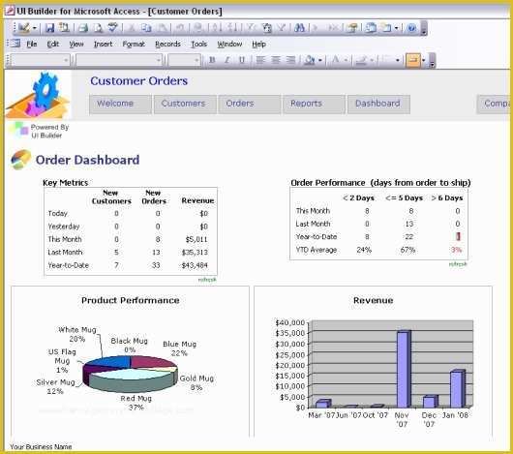Viewport: 513px width, 454px height.
Task: Click the New Record toolbar icon
Action: point(316,28)
